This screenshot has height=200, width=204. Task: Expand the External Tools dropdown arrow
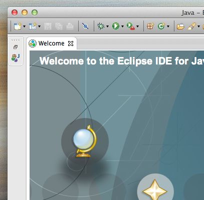[x=137, y=26]
